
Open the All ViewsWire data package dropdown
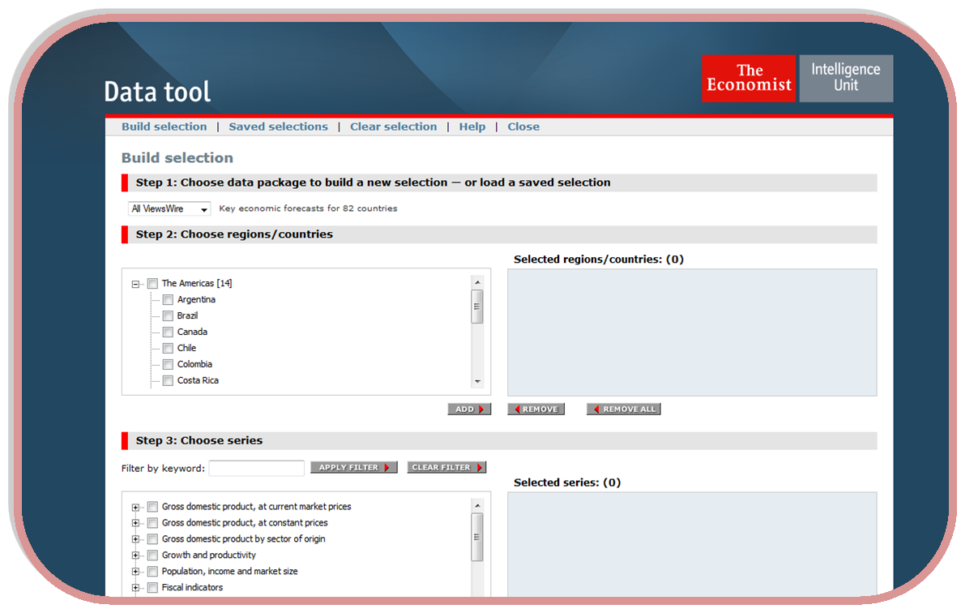coord(169,209)
